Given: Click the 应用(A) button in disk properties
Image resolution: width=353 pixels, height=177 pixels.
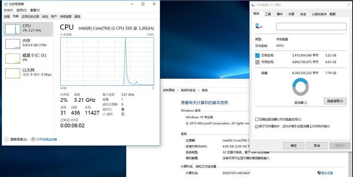Looking at the screenshot, I should point(340,146).
